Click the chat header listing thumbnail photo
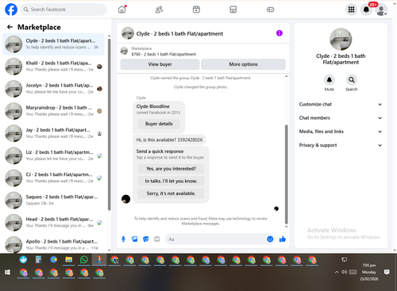Viewport: 397px width, 291px height. (x=128, y=33)
